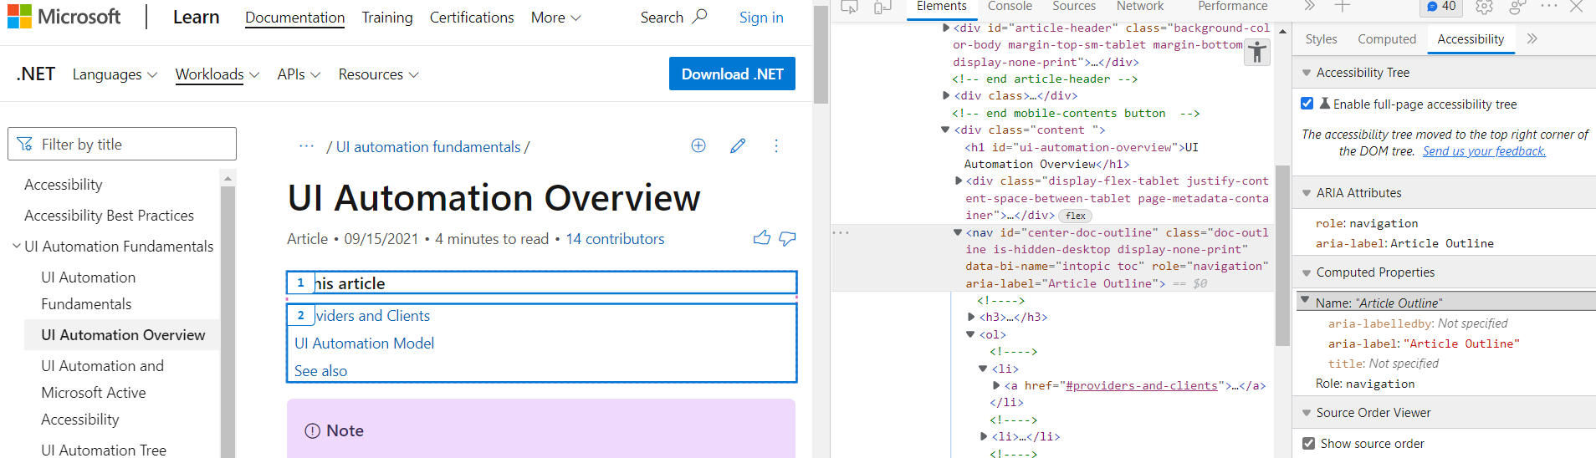This screenshot has height=458, width=1596.
Task: Toggle Show source order checkbox
Action: (1308, 443)
